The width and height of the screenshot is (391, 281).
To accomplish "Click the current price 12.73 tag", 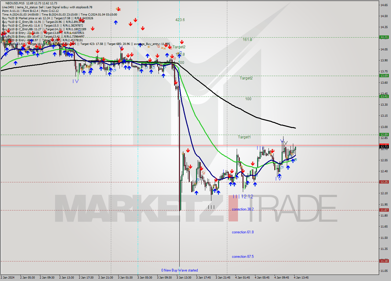I will [x=384, y=147].
